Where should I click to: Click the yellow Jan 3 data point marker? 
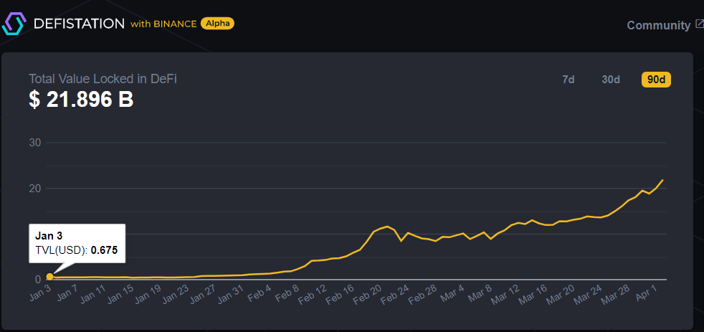point(49,277)
